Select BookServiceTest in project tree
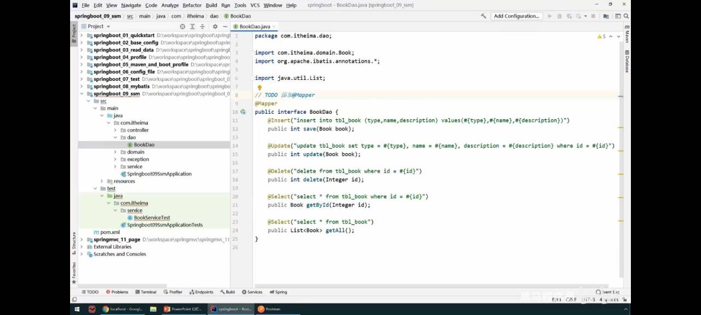This screenshot has height=315, width=701. click(148, 218)
